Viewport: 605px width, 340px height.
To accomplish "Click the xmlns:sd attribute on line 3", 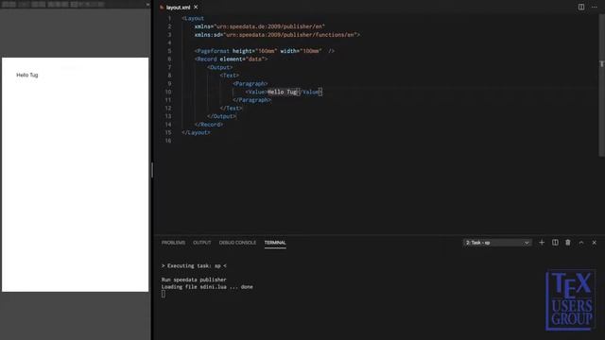I will (277, 35).
